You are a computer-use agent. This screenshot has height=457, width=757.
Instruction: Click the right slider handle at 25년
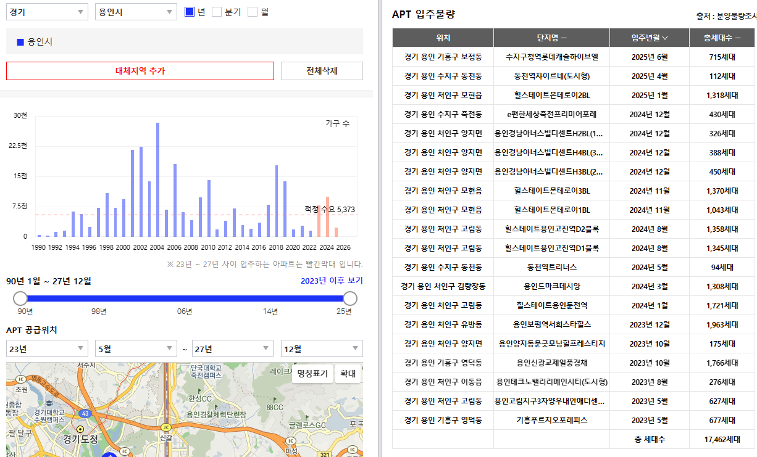(350, 298)
